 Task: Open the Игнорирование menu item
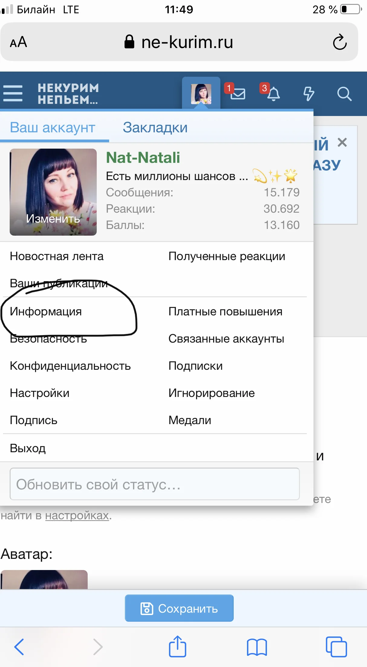click(212, 393)
